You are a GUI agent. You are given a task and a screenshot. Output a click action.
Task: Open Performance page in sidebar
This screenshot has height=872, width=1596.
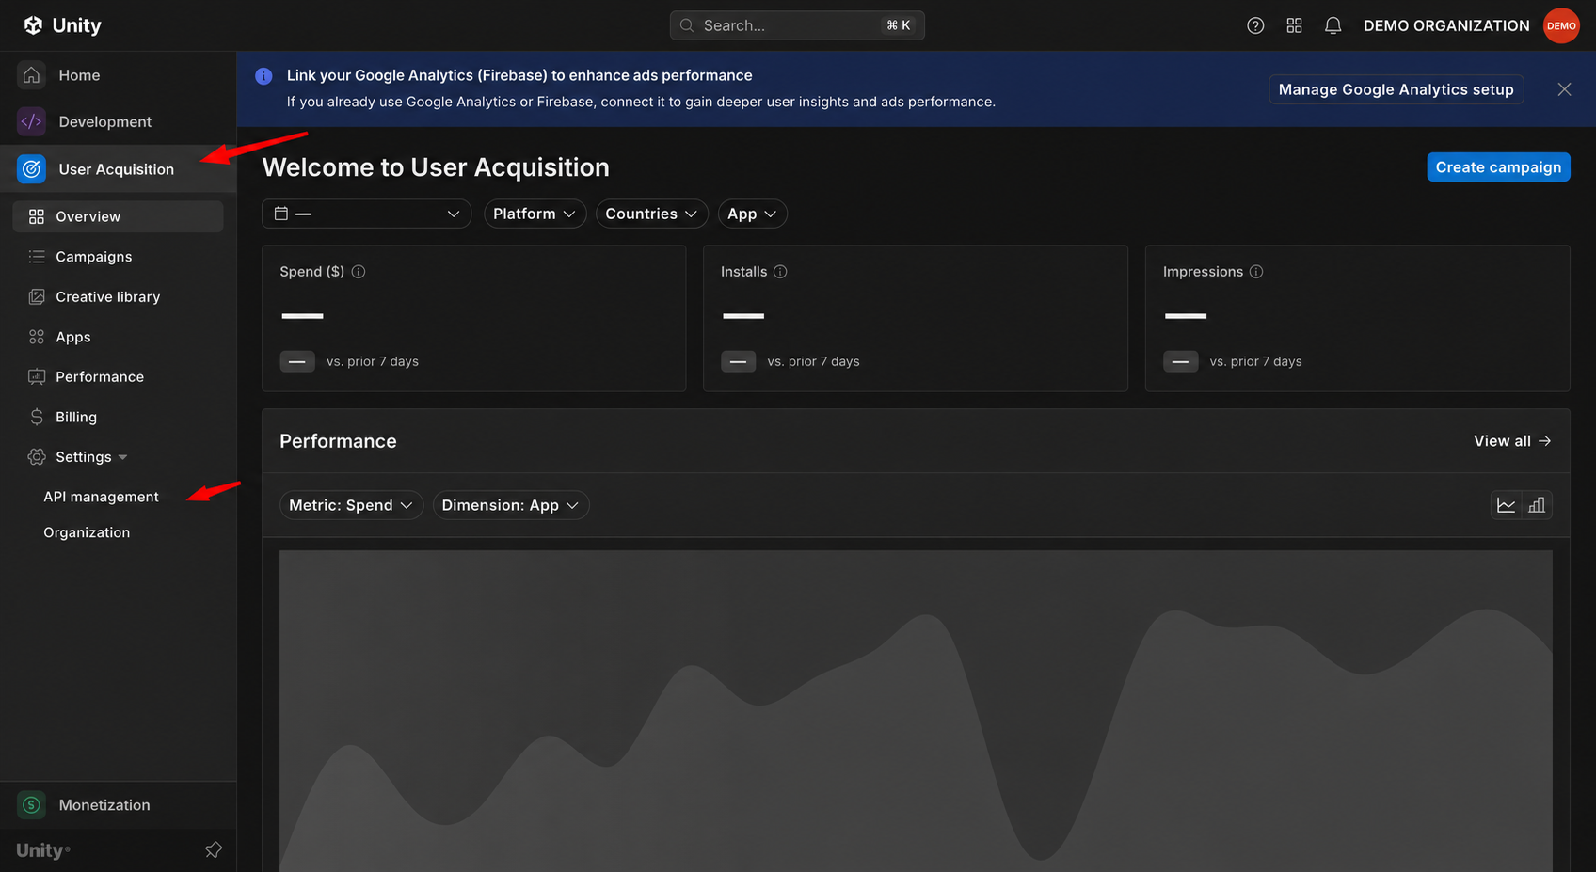pos(118,377)
